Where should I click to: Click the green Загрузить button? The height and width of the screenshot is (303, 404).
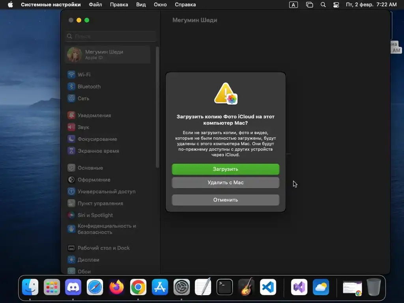tap(225, 169)
